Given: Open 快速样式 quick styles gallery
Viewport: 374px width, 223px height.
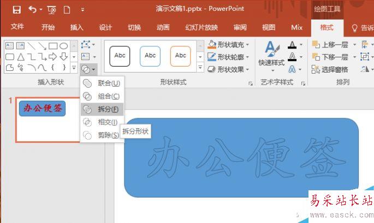Looking at the screenshot, I should pos(272,57).
